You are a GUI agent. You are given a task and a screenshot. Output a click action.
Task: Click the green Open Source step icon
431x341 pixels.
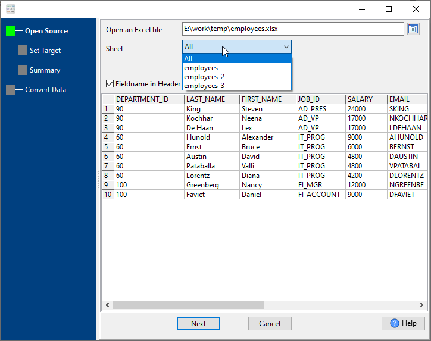[x=11, y=31]
